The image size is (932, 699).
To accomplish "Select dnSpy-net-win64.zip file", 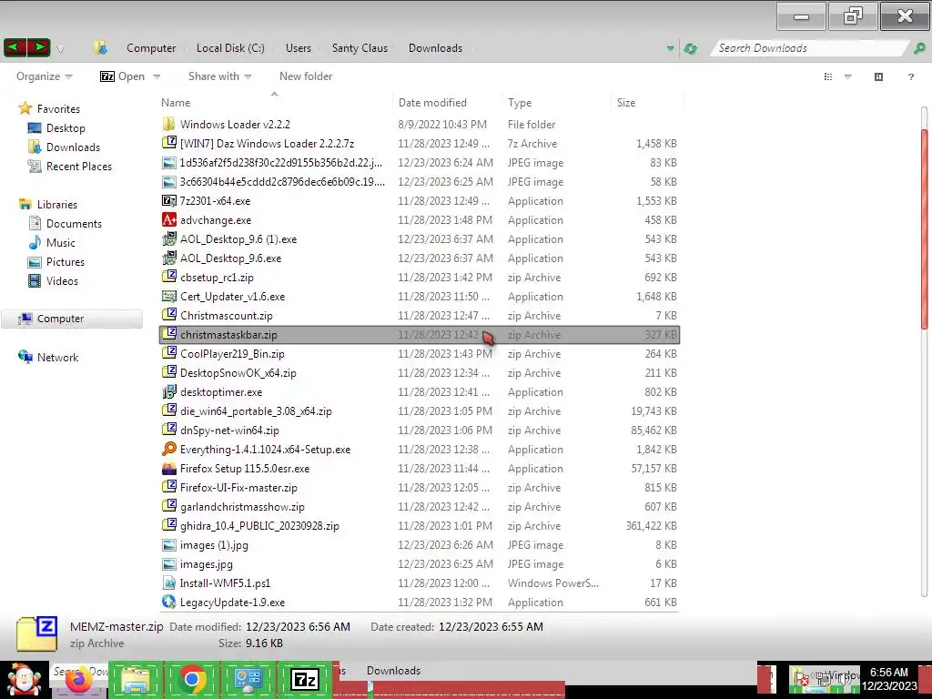I will [x=420, y=431].
